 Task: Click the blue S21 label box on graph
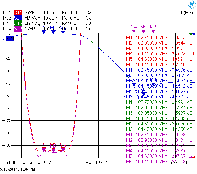10,39
